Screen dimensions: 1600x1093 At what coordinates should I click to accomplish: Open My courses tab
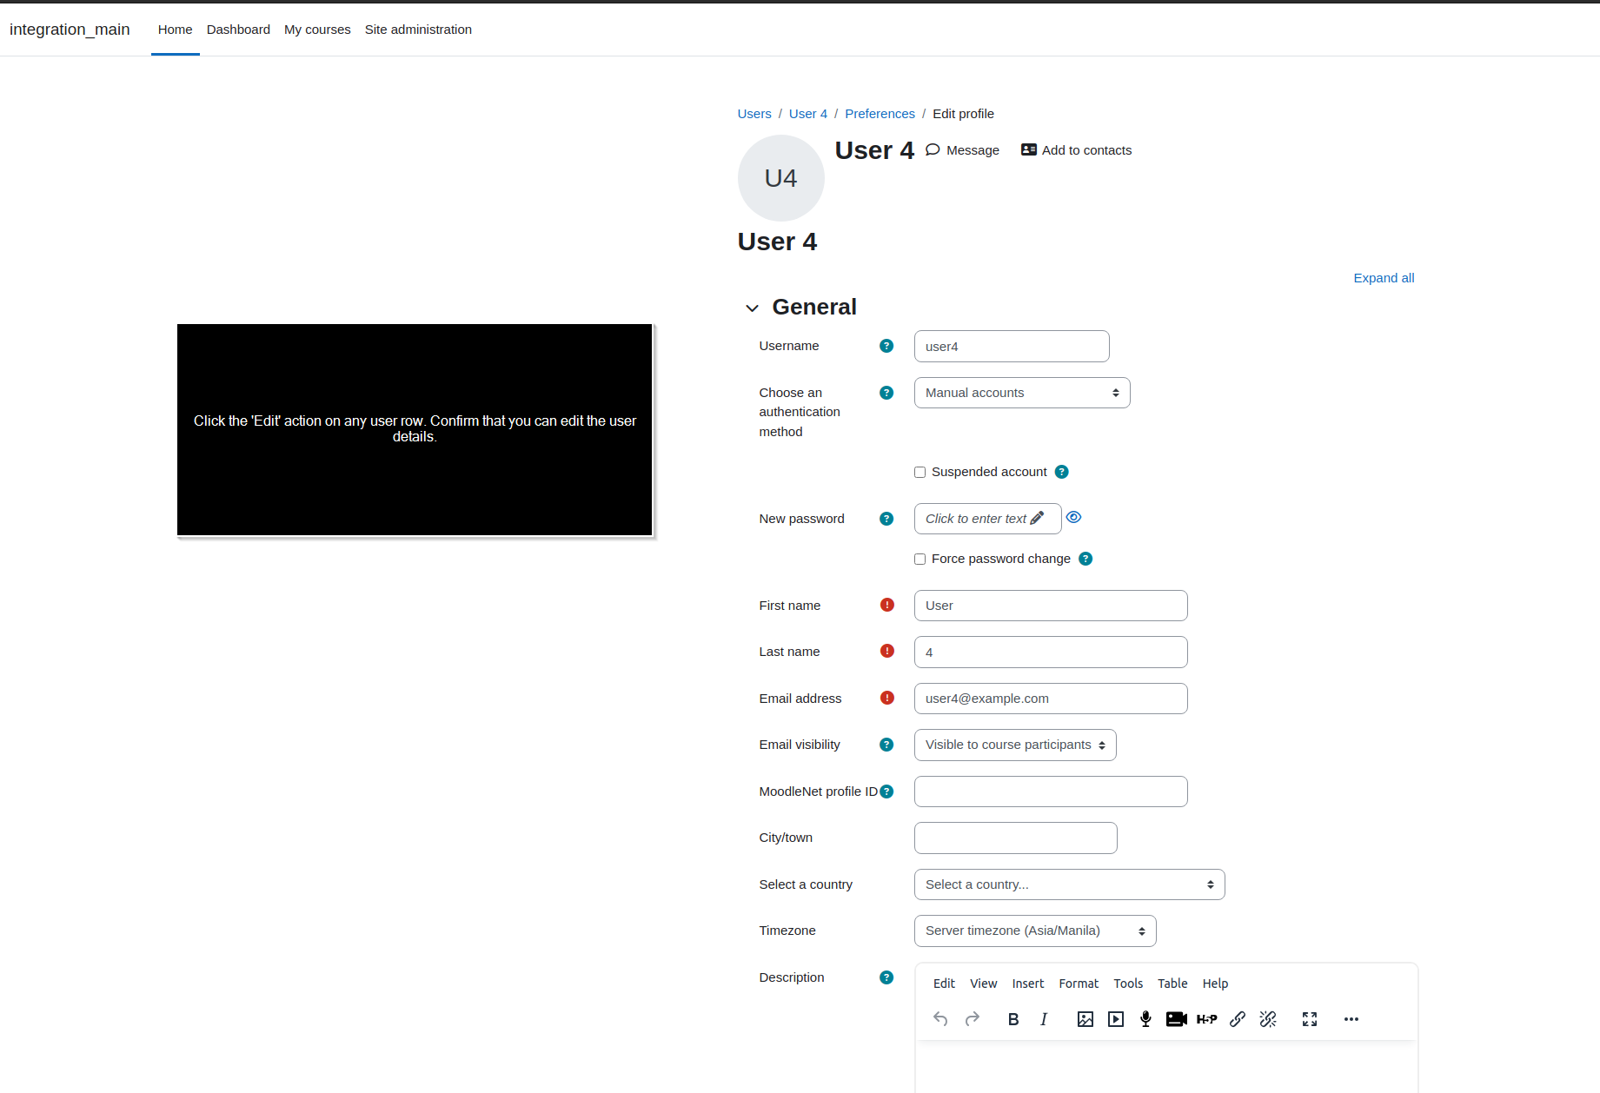[x=317, y=30]
